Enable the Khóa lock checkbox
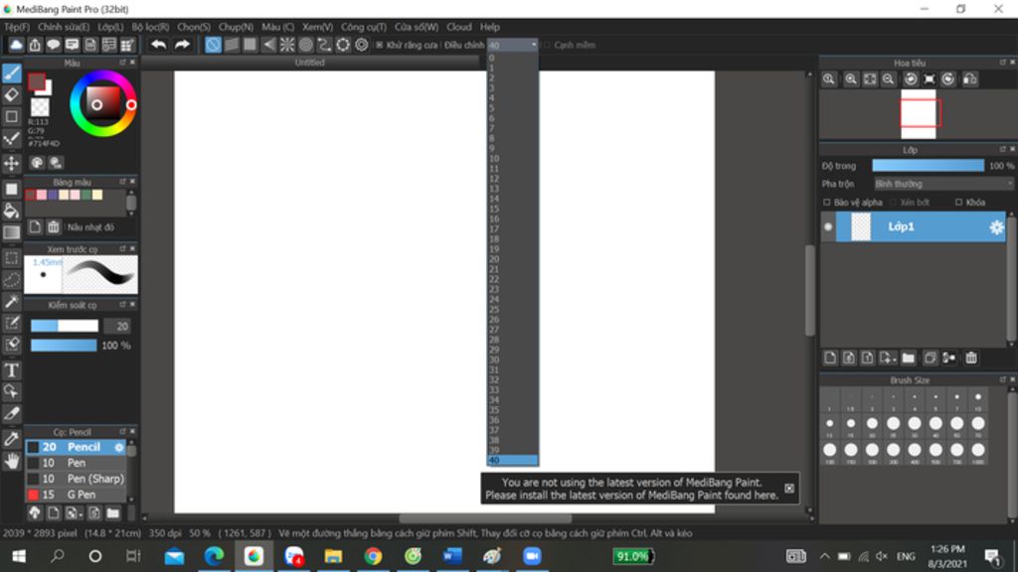 (959, 203)
